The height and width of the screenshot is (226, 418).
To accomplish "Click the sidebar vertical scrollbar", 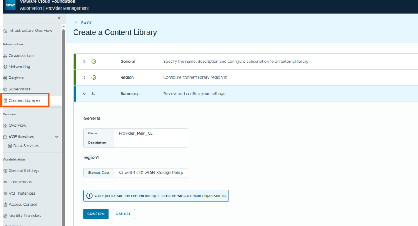I will [x=64, y=124].
